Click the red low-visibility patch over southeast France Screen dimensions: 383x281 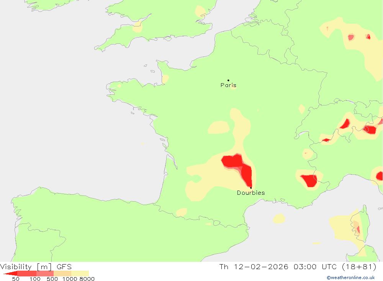309,181
